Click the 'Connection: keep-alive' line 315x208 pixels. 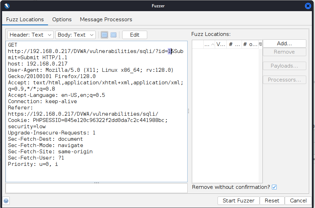click(x=42, y=101)
